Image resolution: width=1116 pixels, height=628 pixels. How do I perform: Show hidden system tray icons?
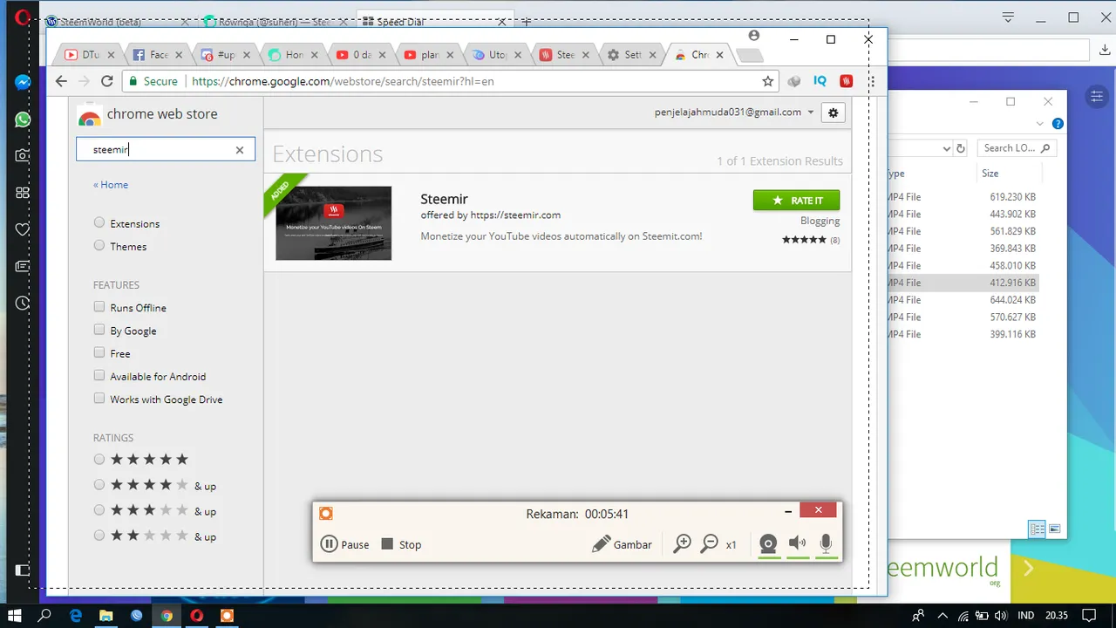coord(943,616)
